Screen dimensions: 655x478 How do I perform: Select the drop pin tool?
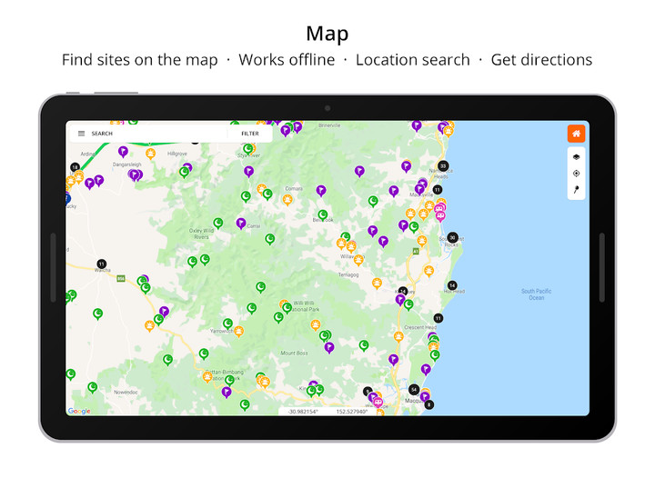pyautogui.click(x=576, y=190)
